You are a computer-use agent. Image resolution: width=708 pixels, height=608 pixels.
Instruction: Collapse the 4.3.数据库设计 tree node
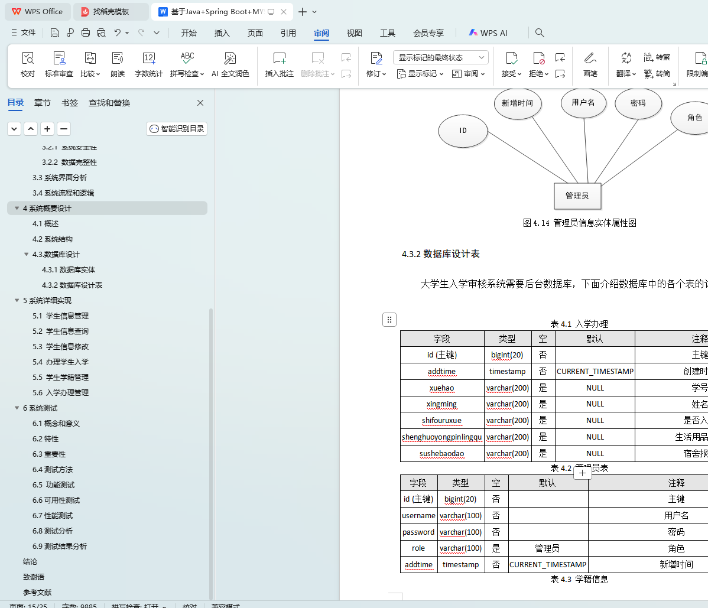coord(26,254)
